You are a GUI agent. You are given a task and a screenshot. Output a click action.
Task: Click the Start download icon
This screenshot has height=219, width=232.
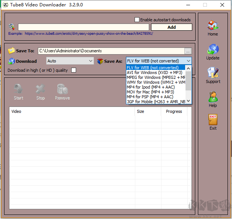click(18, 89)
